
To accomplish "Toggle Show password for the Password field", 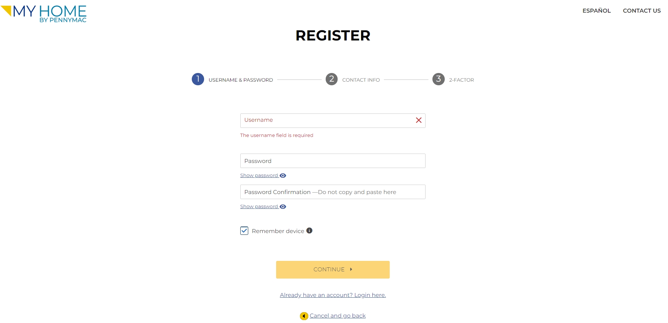I will pos(259,175).
